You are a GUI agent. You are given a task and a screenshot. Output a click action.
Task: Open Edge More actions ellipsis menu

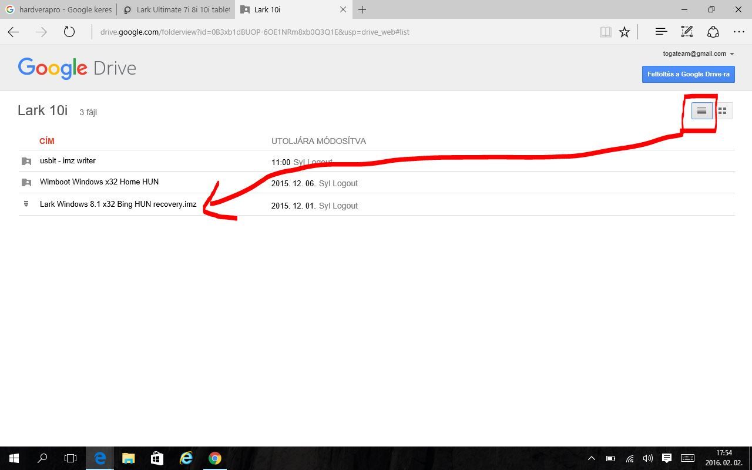(739, 32)
